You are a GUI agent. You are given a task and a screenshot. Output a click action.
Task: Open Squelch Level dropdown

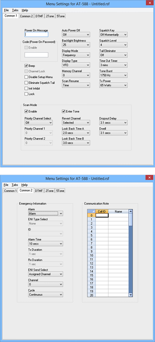click(x=113, y=45)
